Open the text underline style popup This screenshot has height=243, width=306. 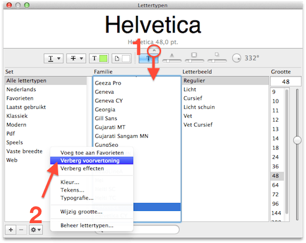[54, 58]
